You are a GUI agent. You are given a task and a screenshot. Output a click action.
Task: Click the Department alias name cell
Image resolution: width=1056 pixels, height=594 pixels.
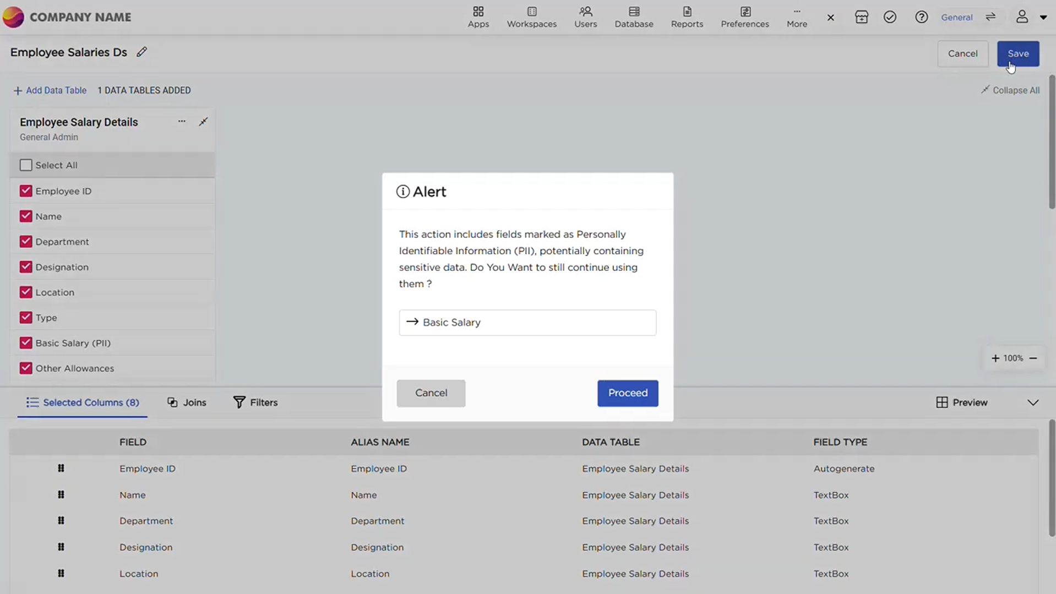[x=378, y=521]
